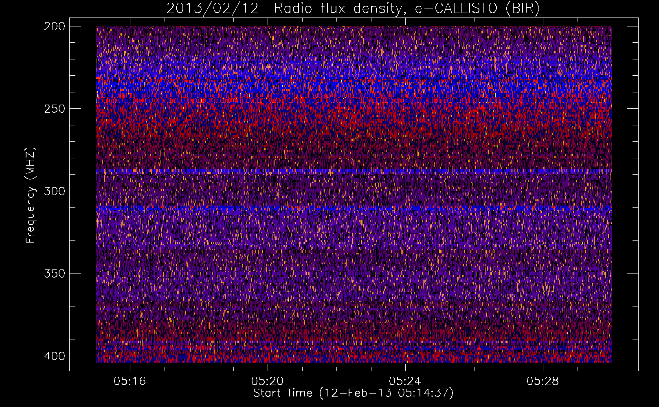Screen dimensions: 659x407
Task: Click the 'Start Time (12-Feb-13 05:14:37)' x-axis label
Action: 353,393
